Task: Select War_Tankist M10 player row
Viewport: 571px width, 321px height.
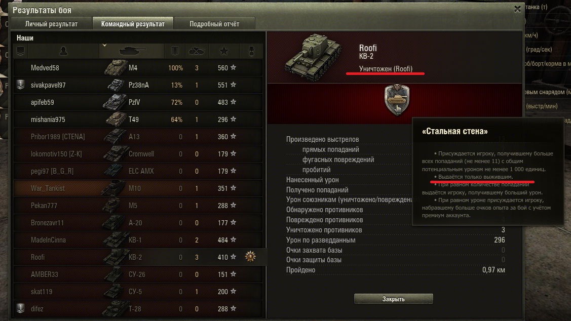Action: (x=138, y=188)
